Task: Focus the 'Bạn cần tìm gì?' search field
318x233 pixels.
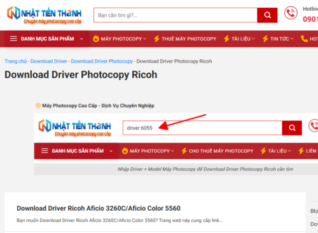Action: tap(176, 15)
